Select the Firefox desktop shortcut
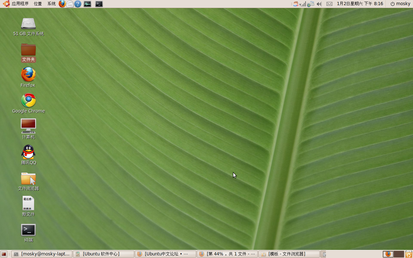 (x=28, y=77)
